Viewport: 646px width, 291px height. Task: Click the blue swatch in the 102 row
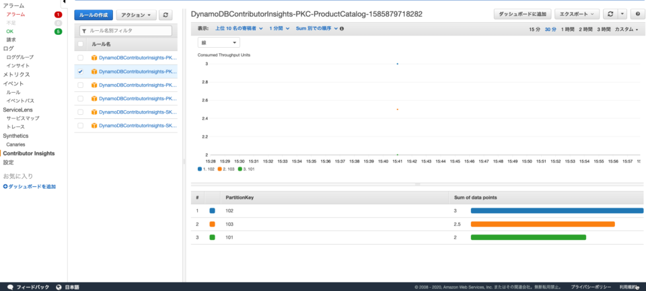point(212,211)
